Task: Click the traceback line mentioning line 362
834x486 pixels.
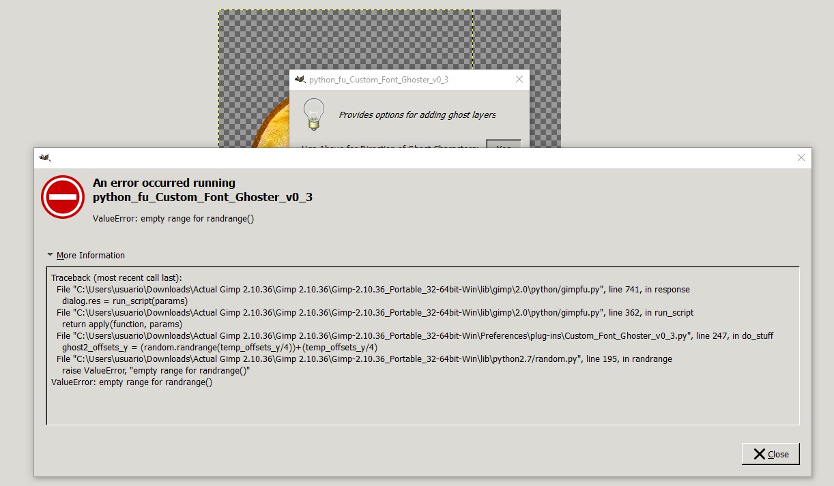Action: (375, 312)
